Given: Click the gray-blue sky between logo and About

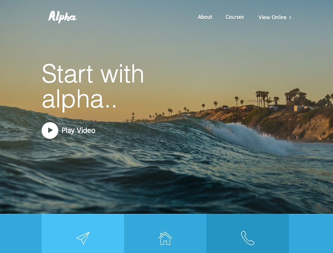Looking at the screenshot, I should point(137,17).
